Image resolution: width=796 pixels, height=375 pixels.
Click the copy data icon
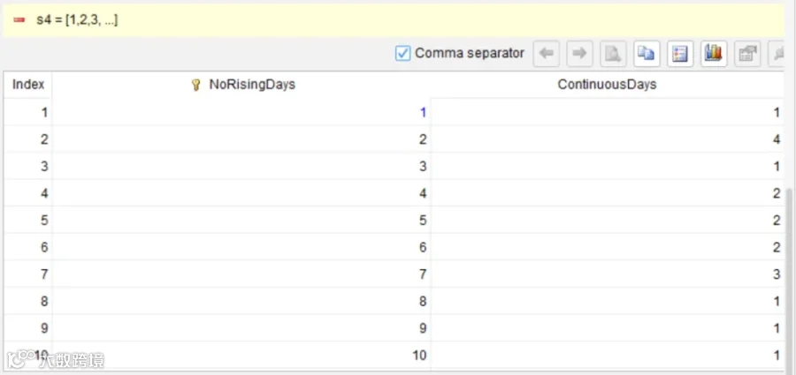click(x=647, y=54)
